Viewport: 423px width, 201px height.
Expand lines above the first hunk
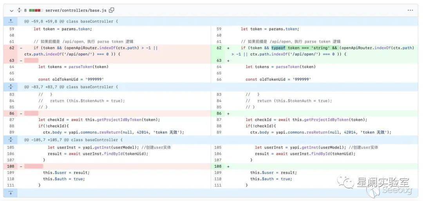point(11,21)
